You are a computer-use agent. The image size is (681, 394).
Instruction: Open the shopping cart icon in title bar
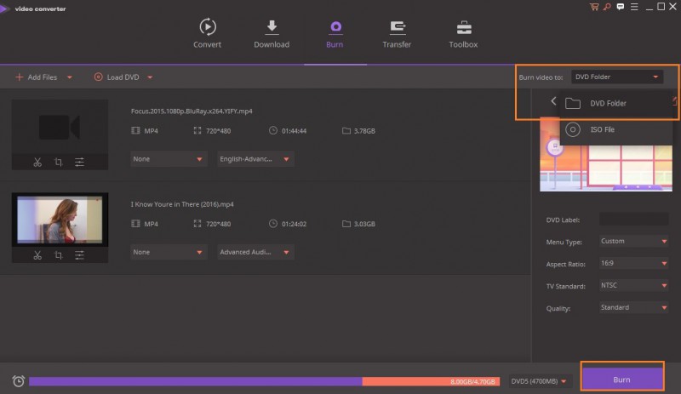[x=593, y=7]
